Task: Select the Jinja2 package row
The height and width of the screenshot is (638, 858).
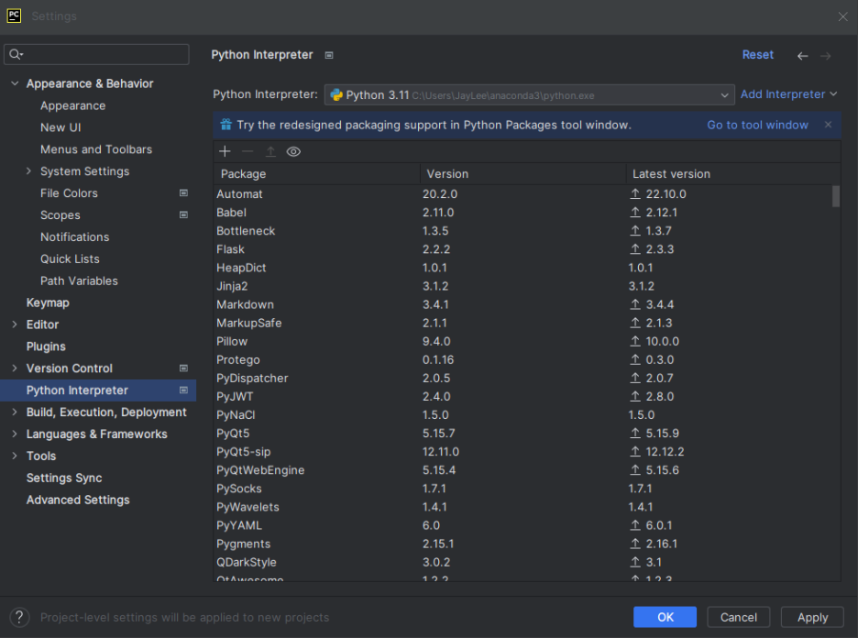Action: coord(522,286)
